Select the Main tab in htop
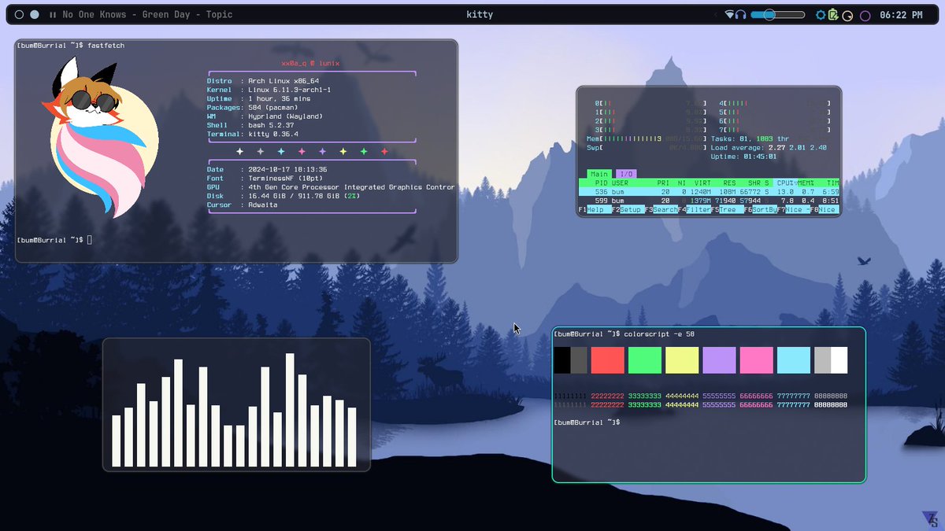945x531 pixels. [x=599, y=174]
